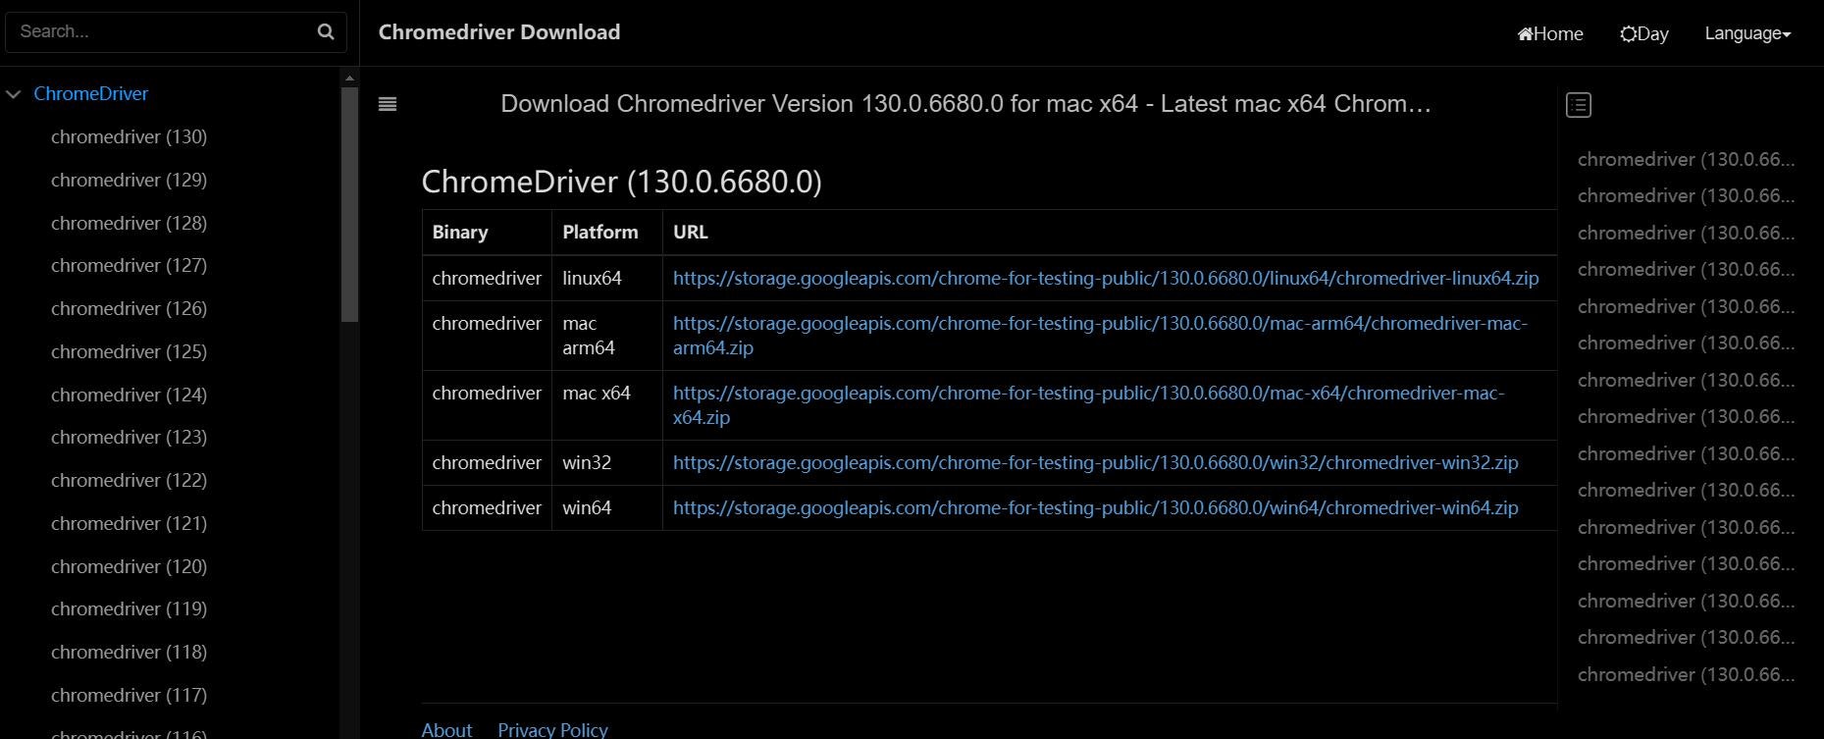Select chromedriver (117) in sidebar
Screen dimensions: 1824x739
pyautogui.click(x=129, y=695)
